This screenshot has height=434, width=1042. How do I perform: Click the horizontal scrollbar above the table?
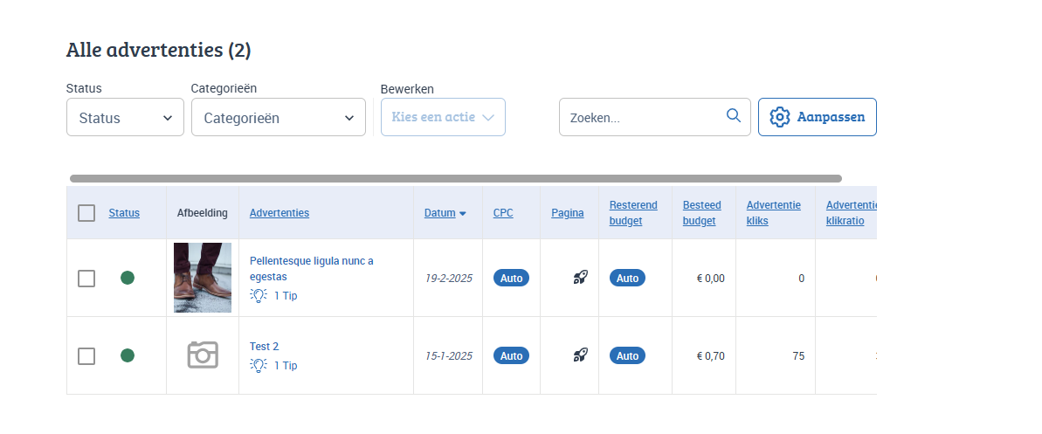(x=455, y=178)
